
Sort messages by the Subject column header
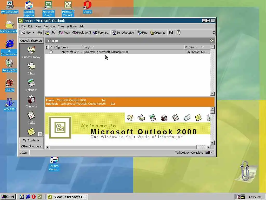[133, 47]
